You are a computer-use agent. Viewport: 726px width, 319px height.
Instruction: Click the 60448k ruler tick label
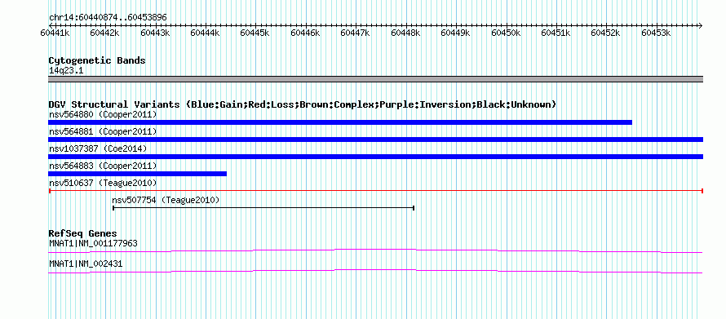coord(405,33)
